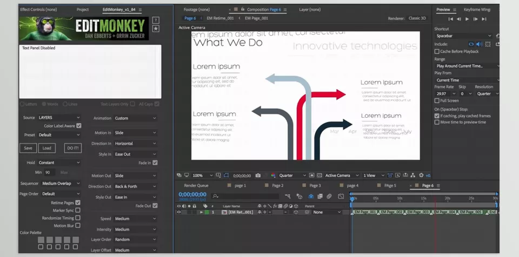Disable the Color Label Aware checkbox
This screenshot has height=257, width=519.
78,126
